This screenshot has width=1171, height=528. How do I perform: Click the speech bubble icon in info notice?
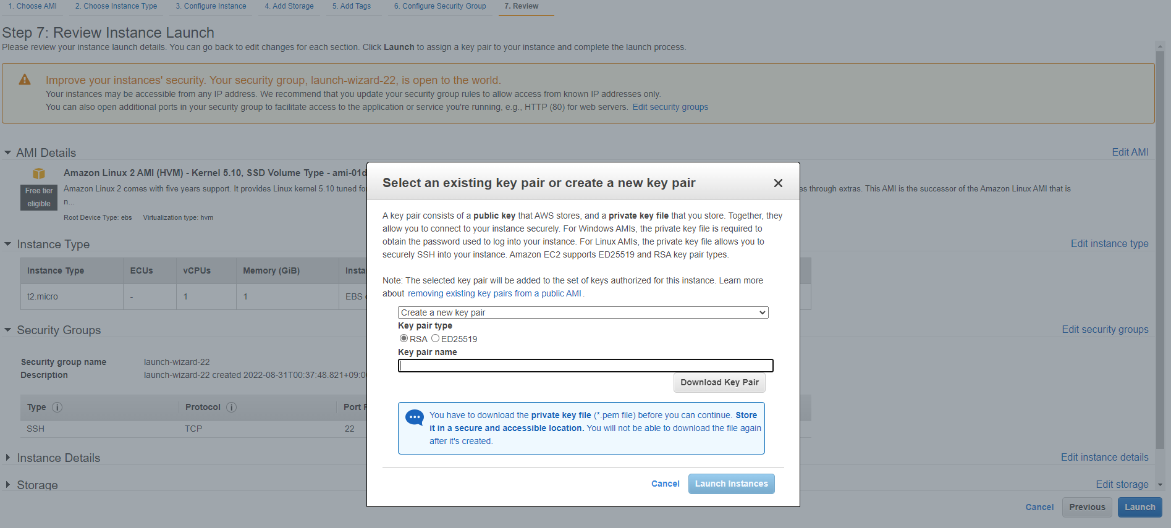tap(415, 418)
